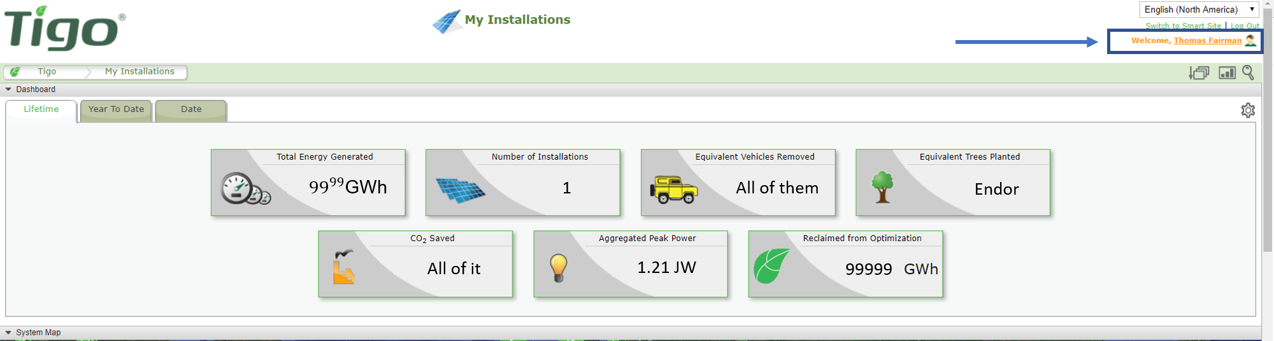
Task: Click the green leaf breadcrumb icon
Action: [15, 72]
